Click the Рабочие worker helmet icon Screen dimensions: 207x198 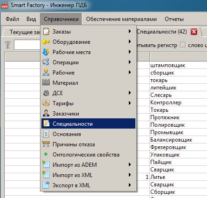(46, 73)
